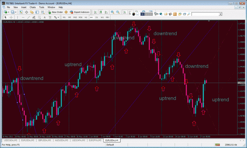
Task: Click the New Order button
Action: coord(55,12)
